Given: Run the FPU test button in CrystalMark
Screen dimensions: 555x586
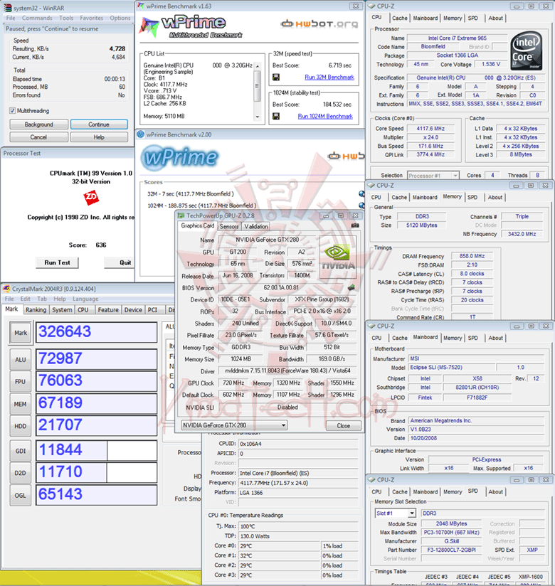Looking at the screenshot, I should tap(20, 382).
